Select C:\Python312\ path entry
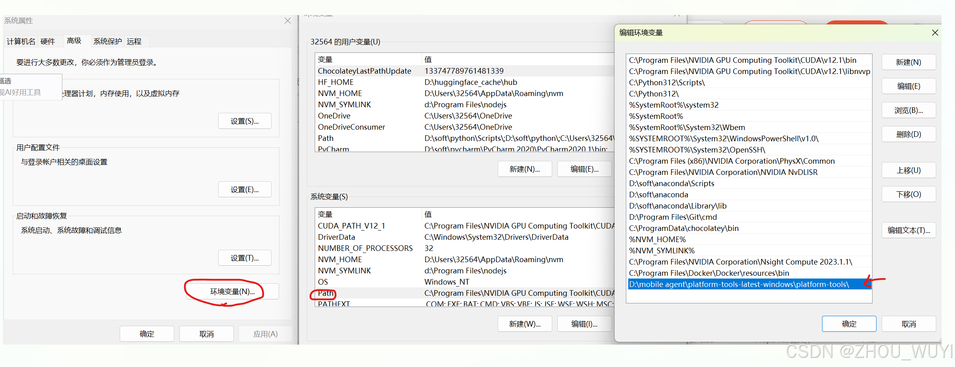 [749, 94]
